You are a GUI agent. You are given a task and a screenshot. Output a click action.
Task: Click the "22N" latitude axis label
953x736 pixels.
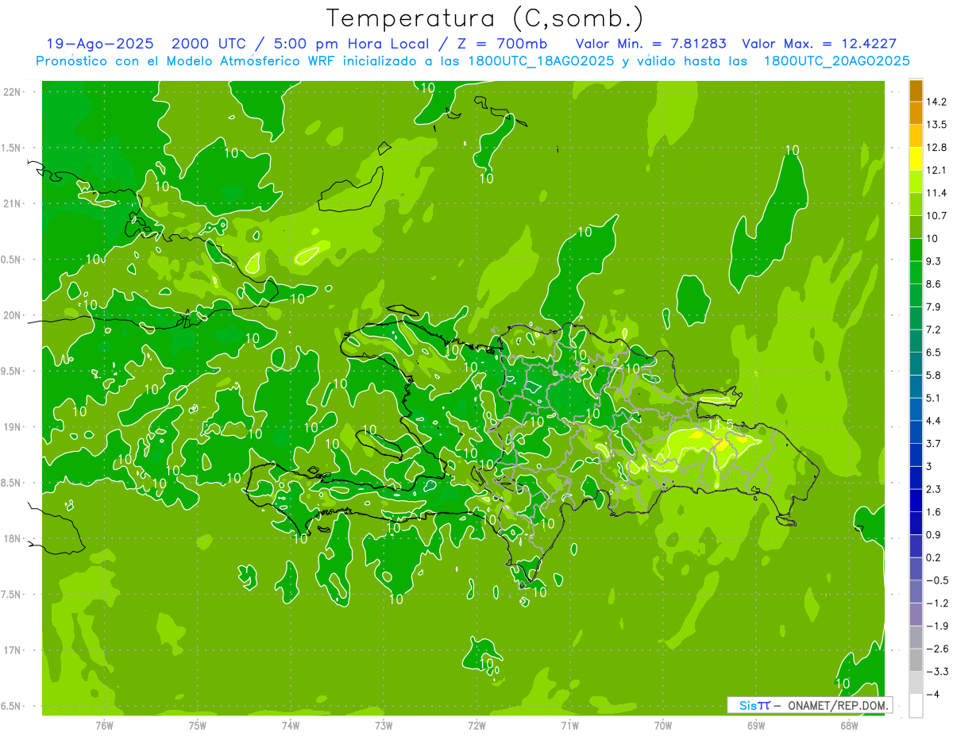[12, 91]
